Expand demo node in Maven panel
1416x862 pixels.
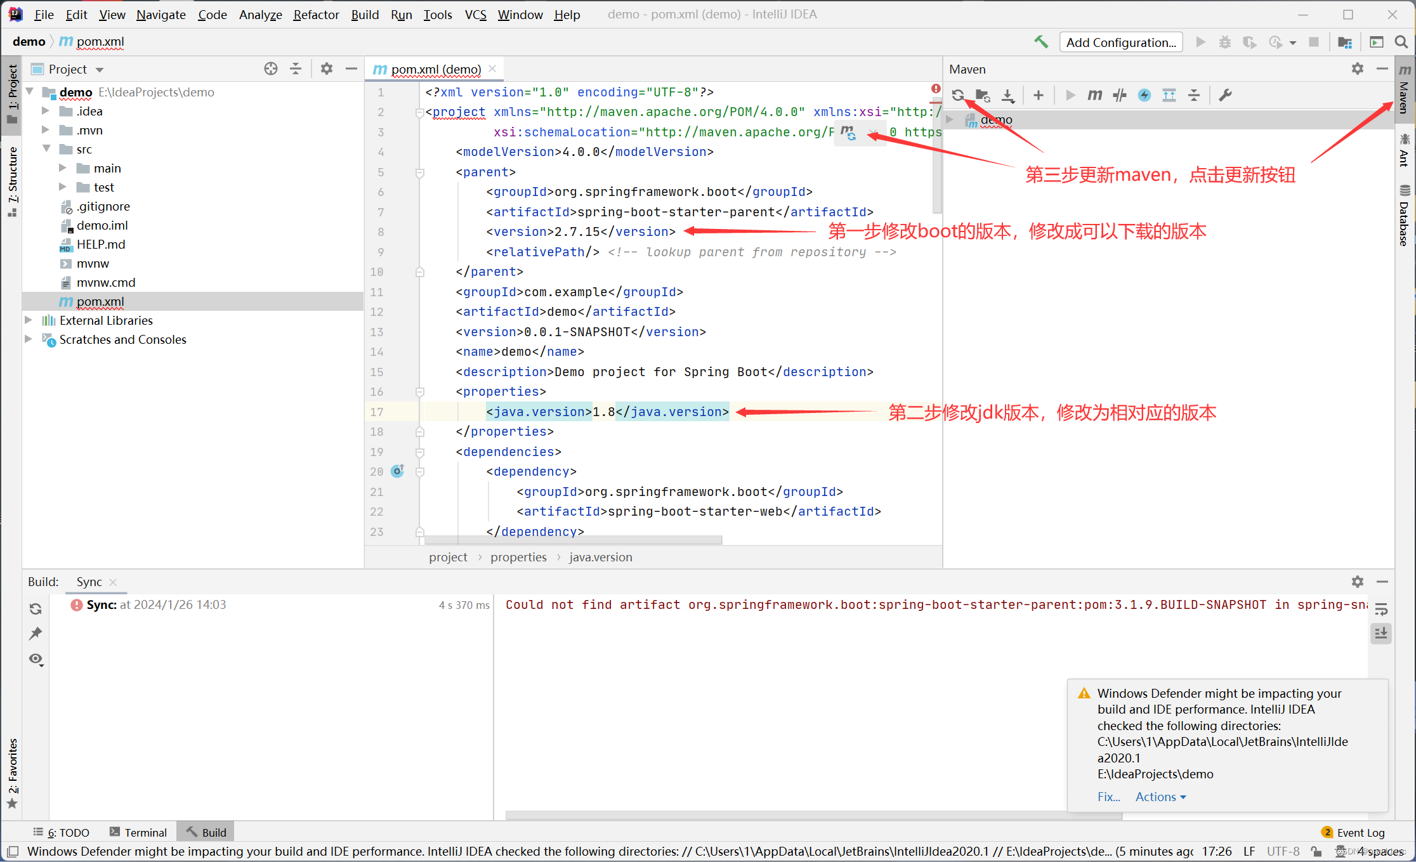click(950, 119)
